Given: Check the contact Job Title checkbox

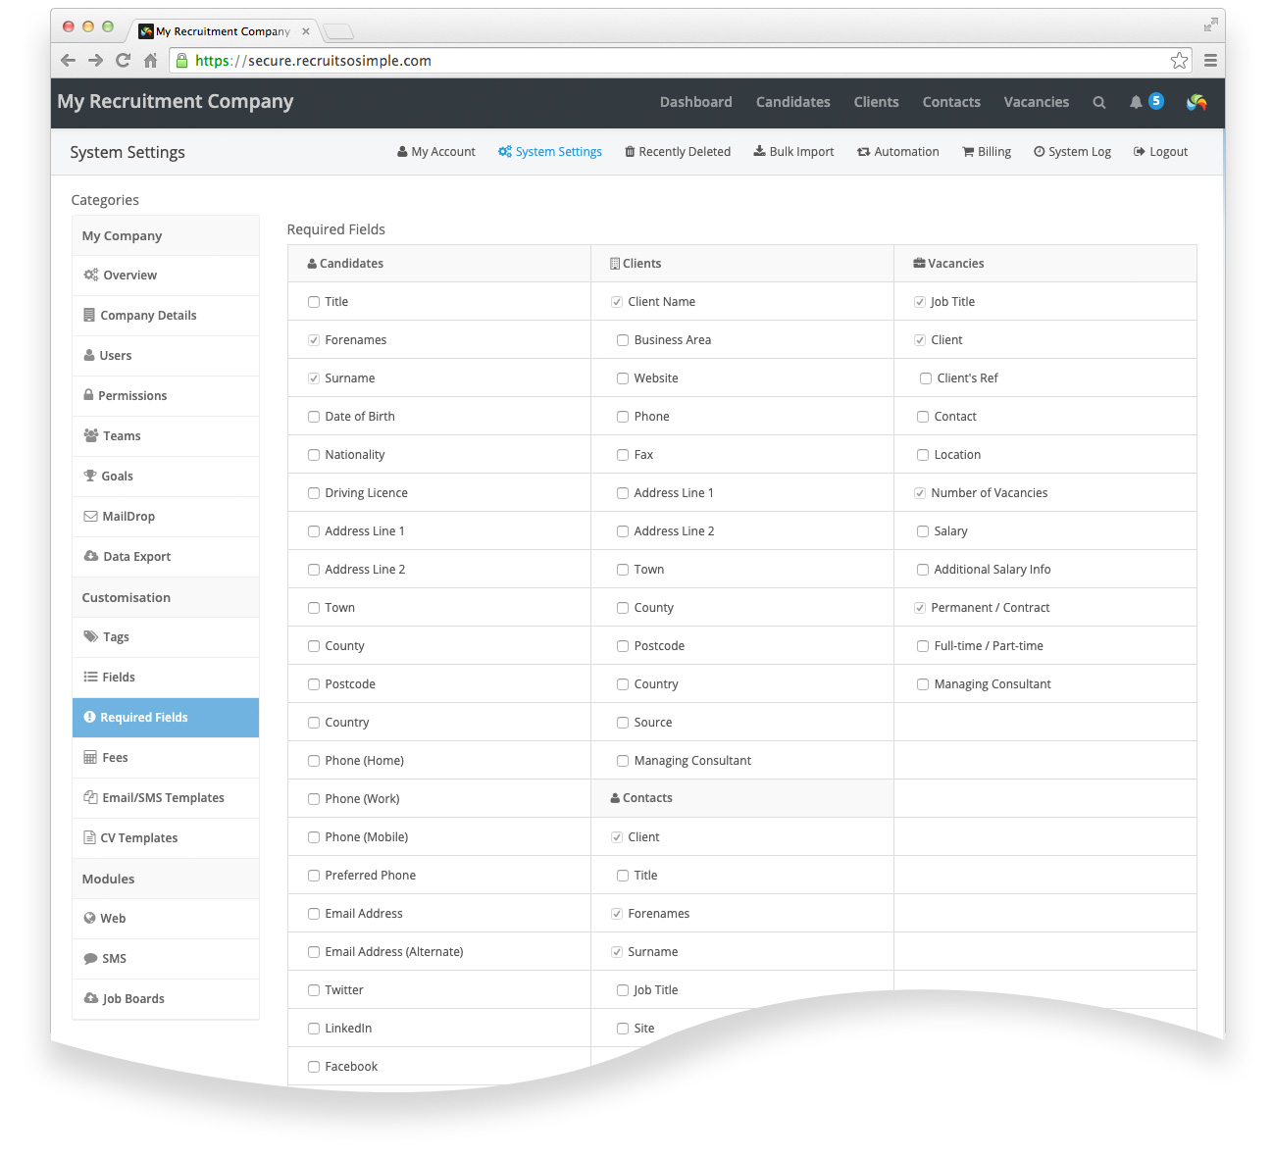Looking at the screenshot, I should [x=623, y=990].
